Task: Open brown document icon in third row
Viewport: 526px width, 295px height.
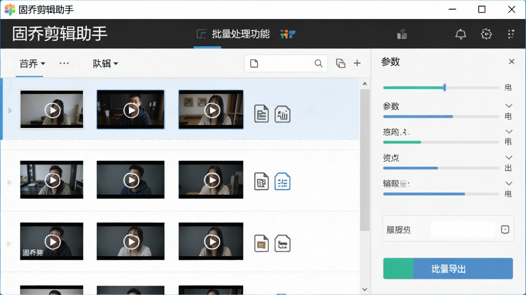Action: (261, 243)
